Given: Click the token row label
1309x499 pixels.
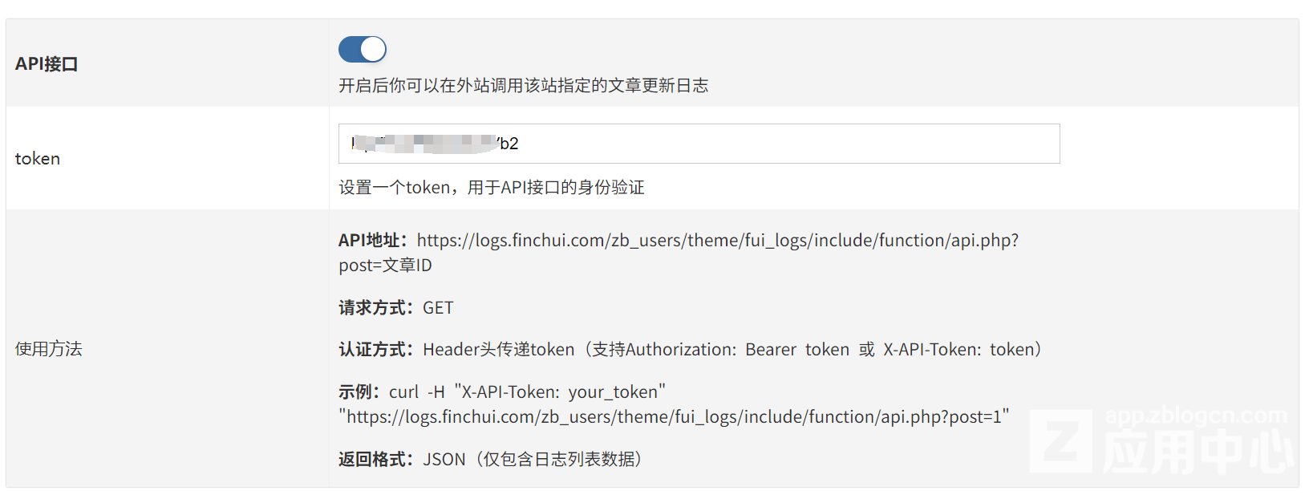Looking at the screenshot, I should coord(38,159).
